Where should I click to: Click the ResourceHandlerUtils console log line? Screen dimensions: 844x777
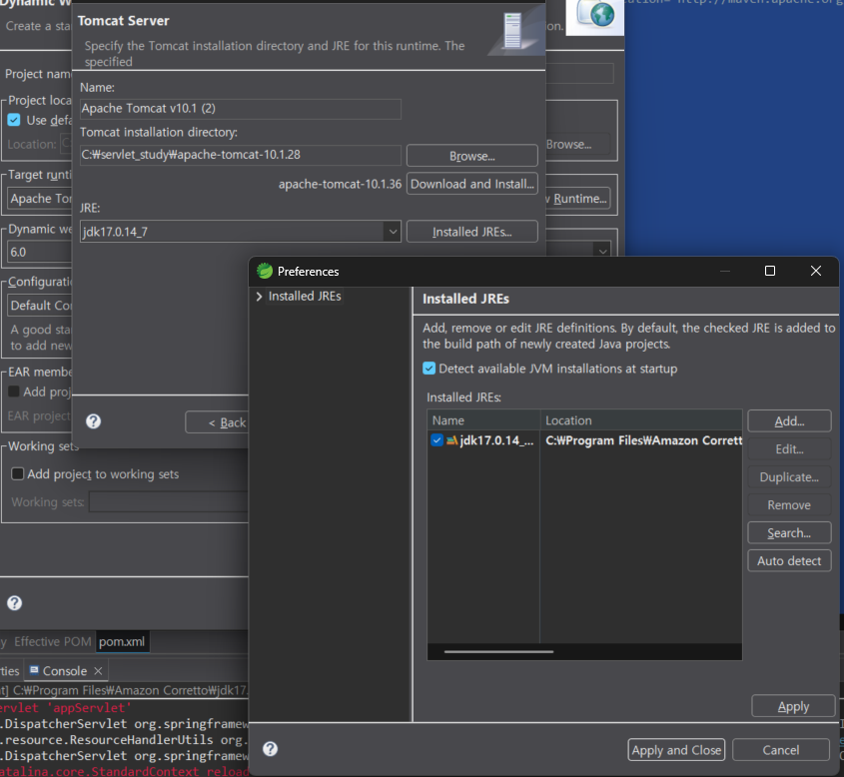click(124, 740)
